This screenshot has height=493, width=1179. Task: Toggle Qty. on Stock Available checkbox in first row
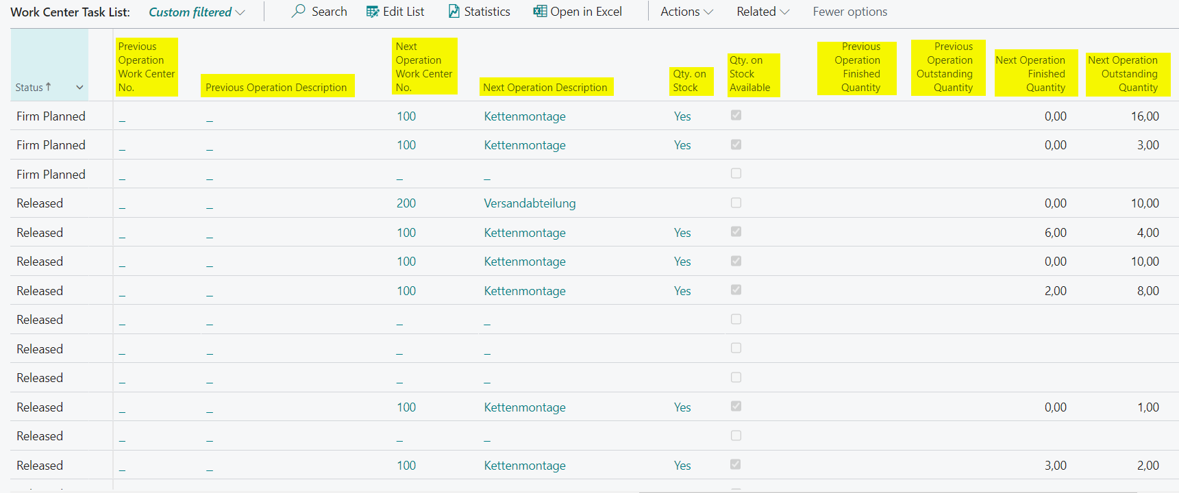click(736, 116)
